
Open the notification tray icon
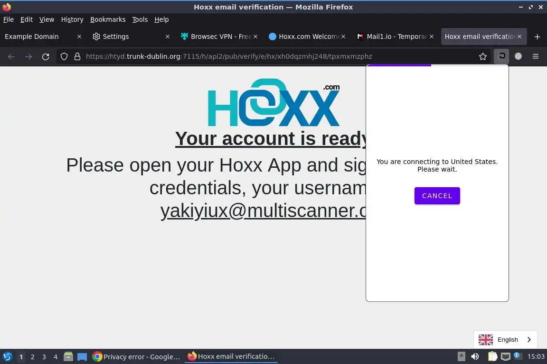[517, 356]
